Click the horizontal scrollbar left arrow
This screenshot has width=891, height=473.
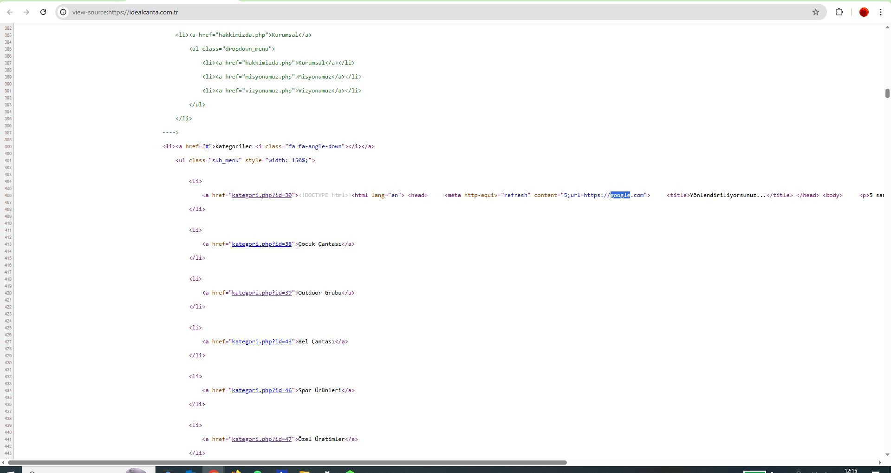point(4,462)
